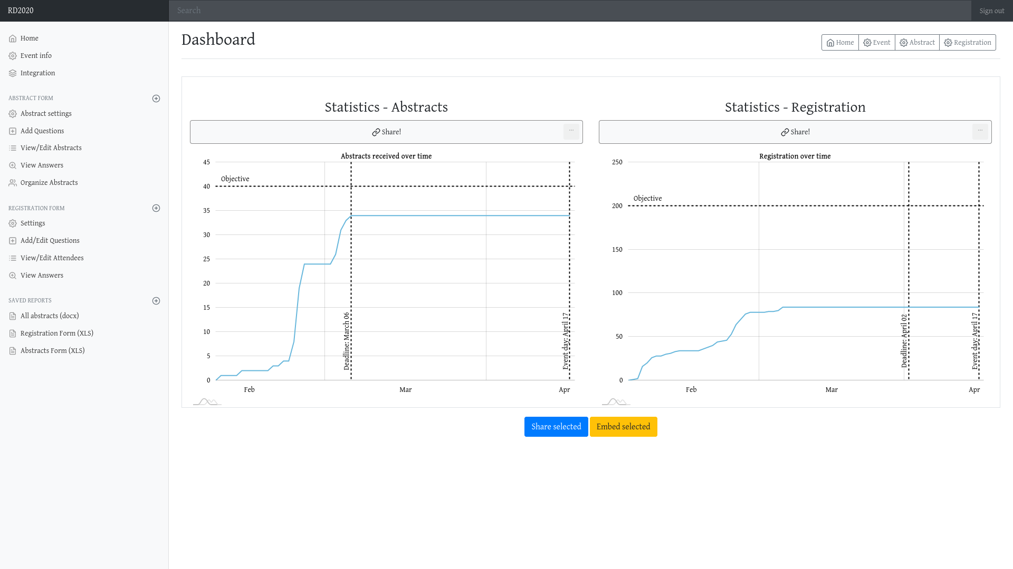Add a new saved report
The height and width of the screenshot is (569, 1013).
[156, 301]
